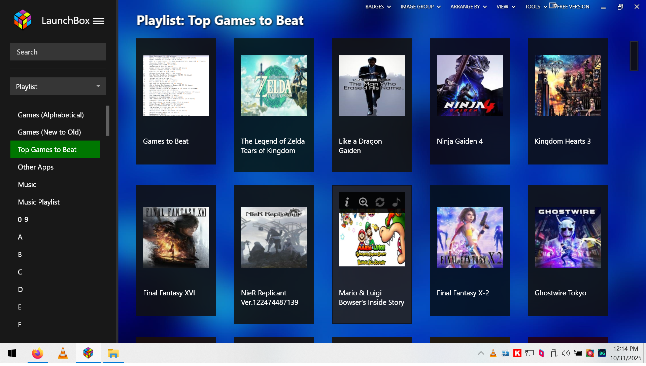Click the red K tray icon

click(517, 353)
